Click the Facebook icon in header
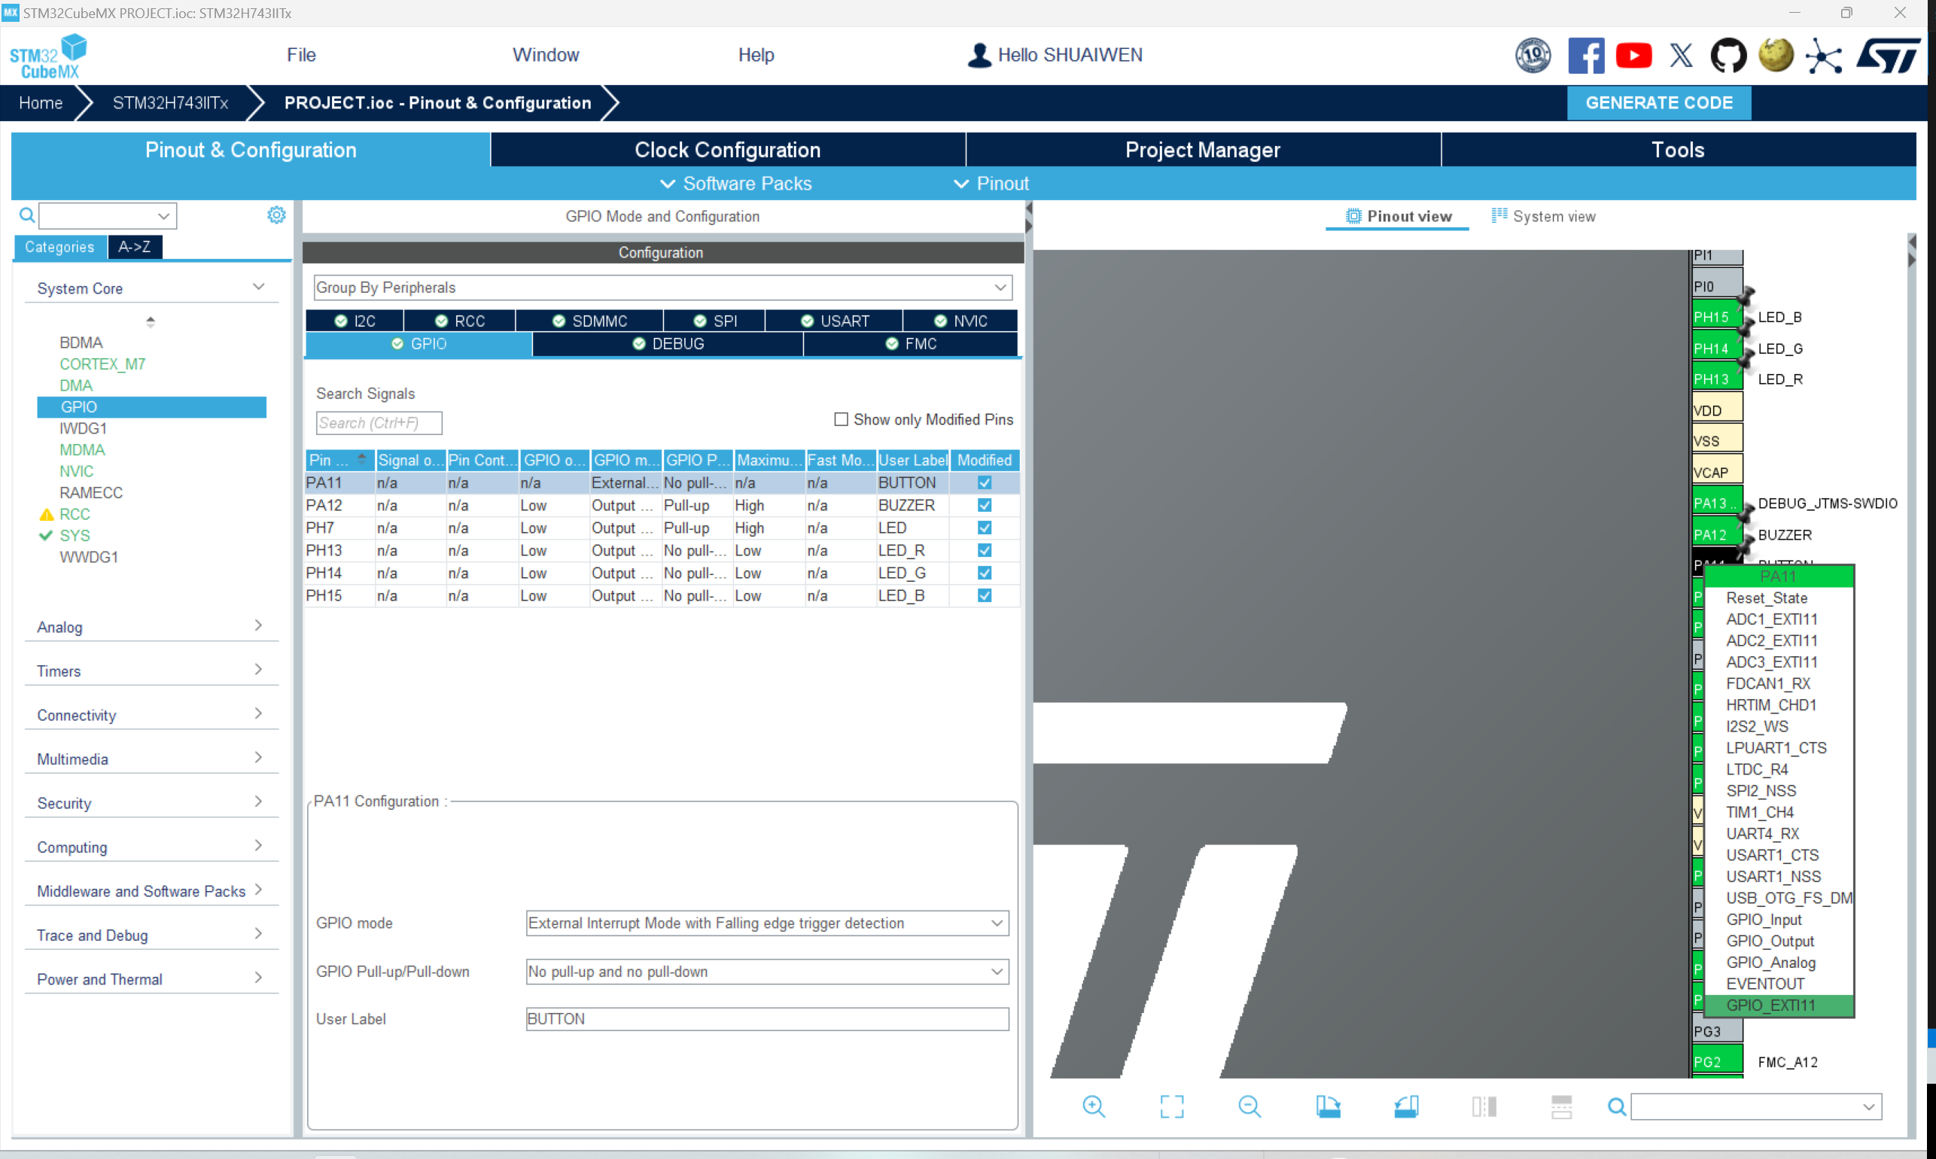Image resolution: width=1936 pixels, height=1159 pixels. [x=1585, y=56]
